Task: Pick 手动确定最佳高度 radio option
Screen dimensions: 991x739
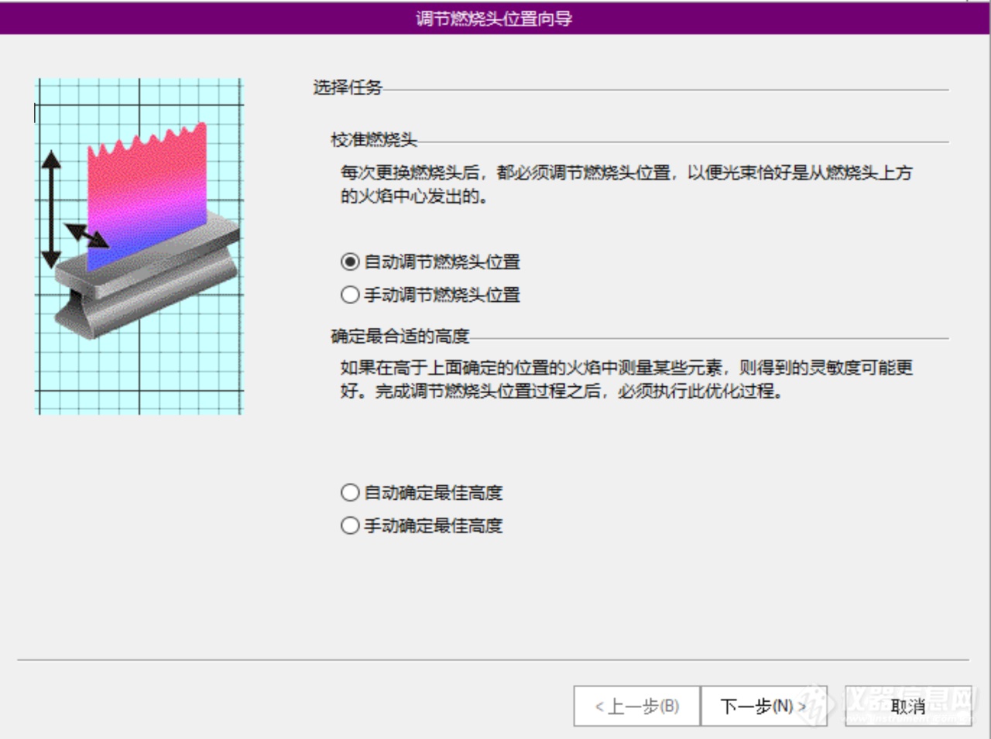Action: pos(350,526)
